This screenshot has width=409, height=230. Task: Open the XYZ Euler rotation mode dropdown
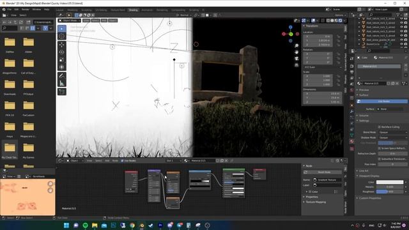(322, 67)
